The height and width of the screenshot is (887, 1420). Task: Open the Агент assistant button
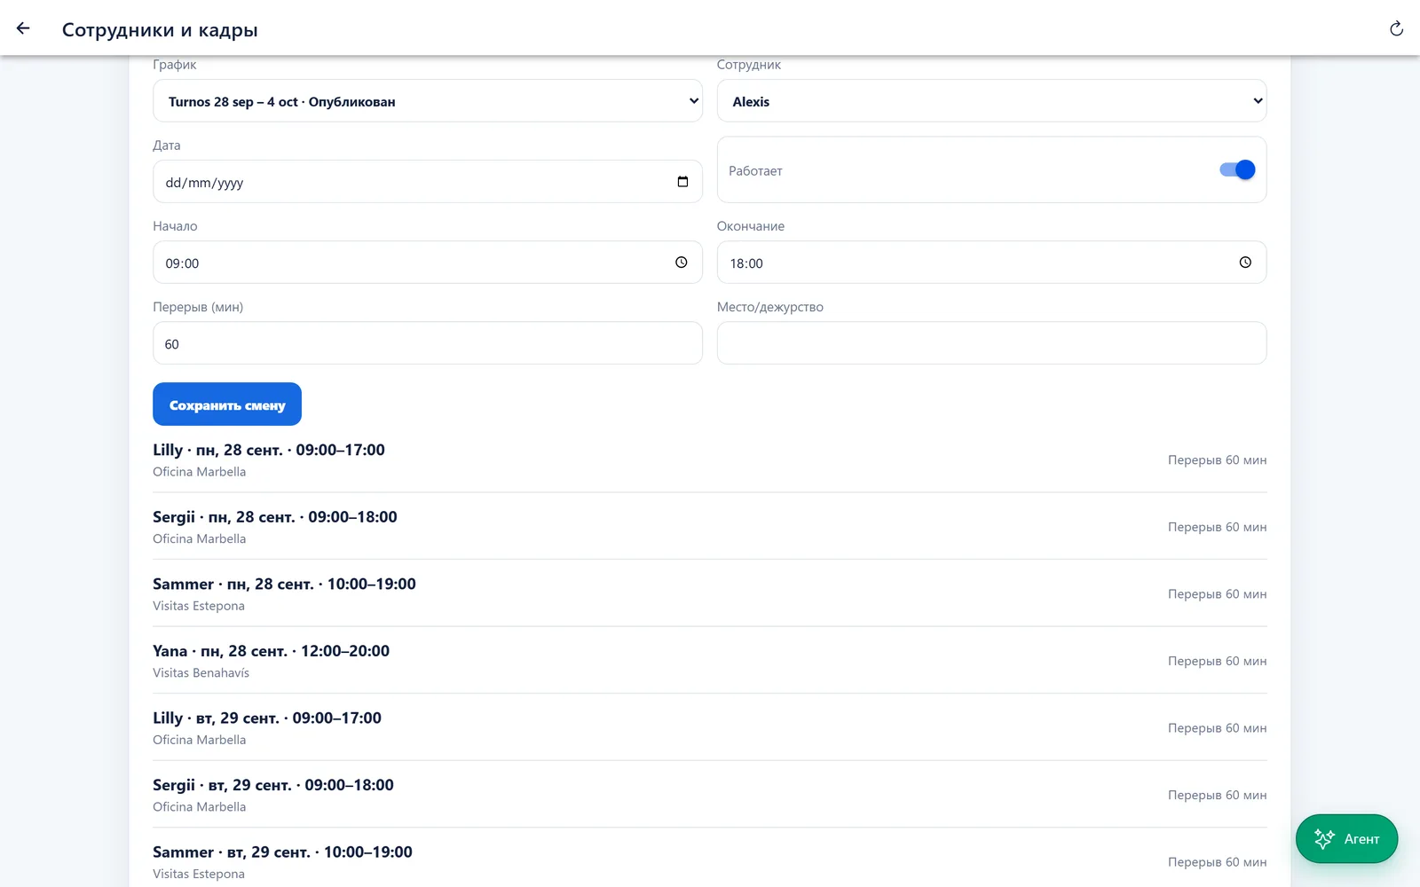[1346, 838]
